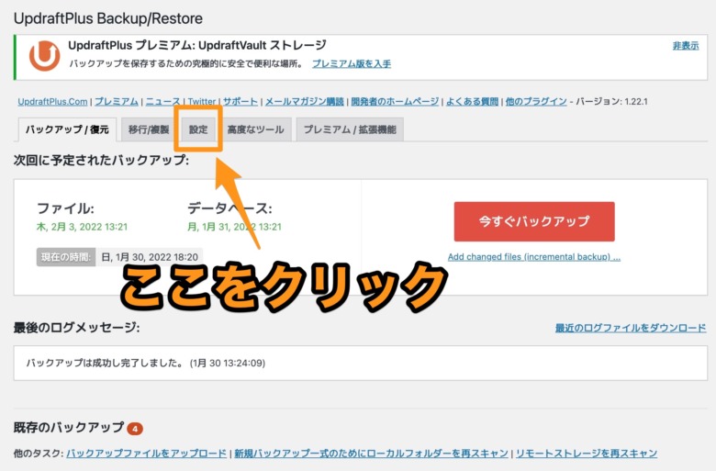Select database backup date 月, 1月 31, 2022 13:21

point(235,227)
